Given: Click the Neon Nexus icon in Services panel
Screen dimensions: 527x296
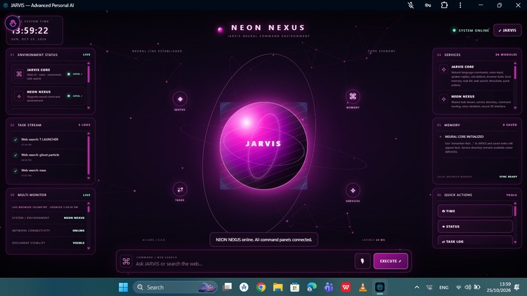Looking at the screenshot, I should (444, 99).
